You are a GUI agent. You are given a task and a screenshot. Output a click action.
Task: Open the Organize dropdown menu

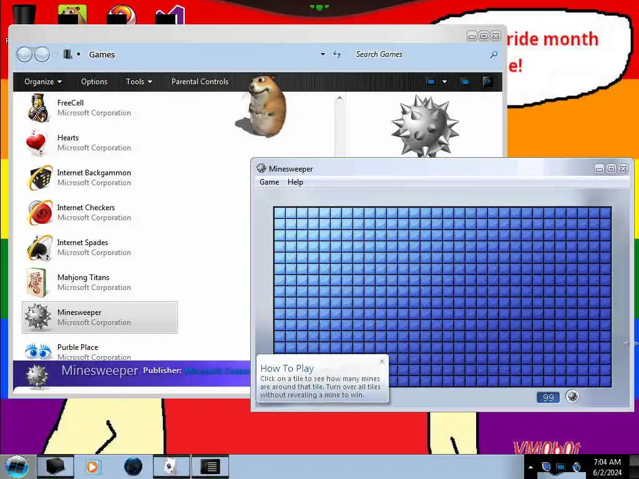tap(43, 82)
